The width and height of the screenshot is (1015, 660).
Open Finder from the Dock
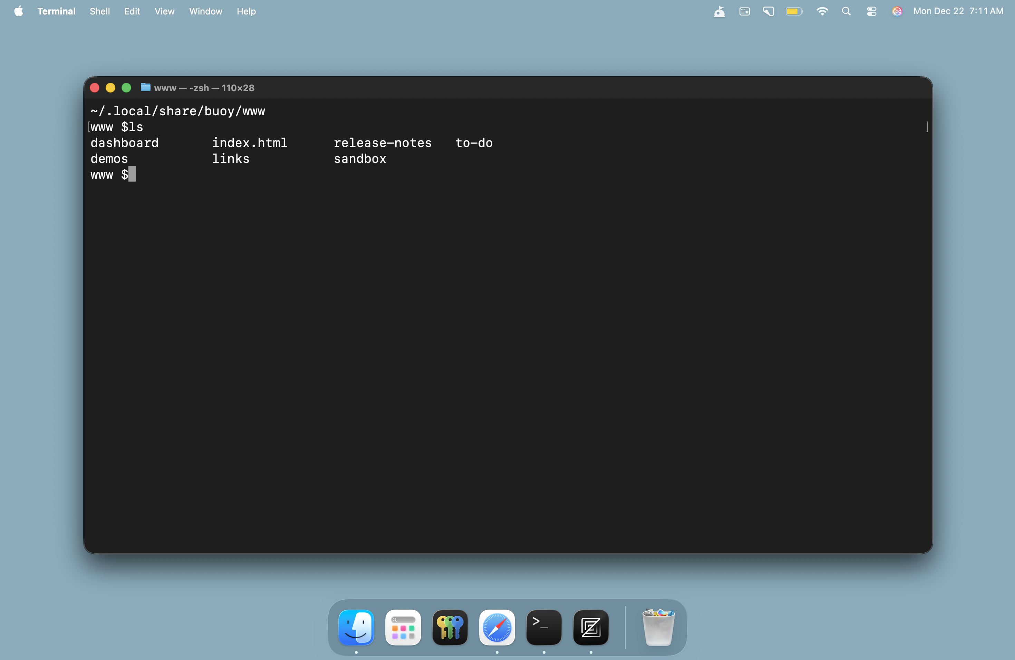[x=356, y=627]
